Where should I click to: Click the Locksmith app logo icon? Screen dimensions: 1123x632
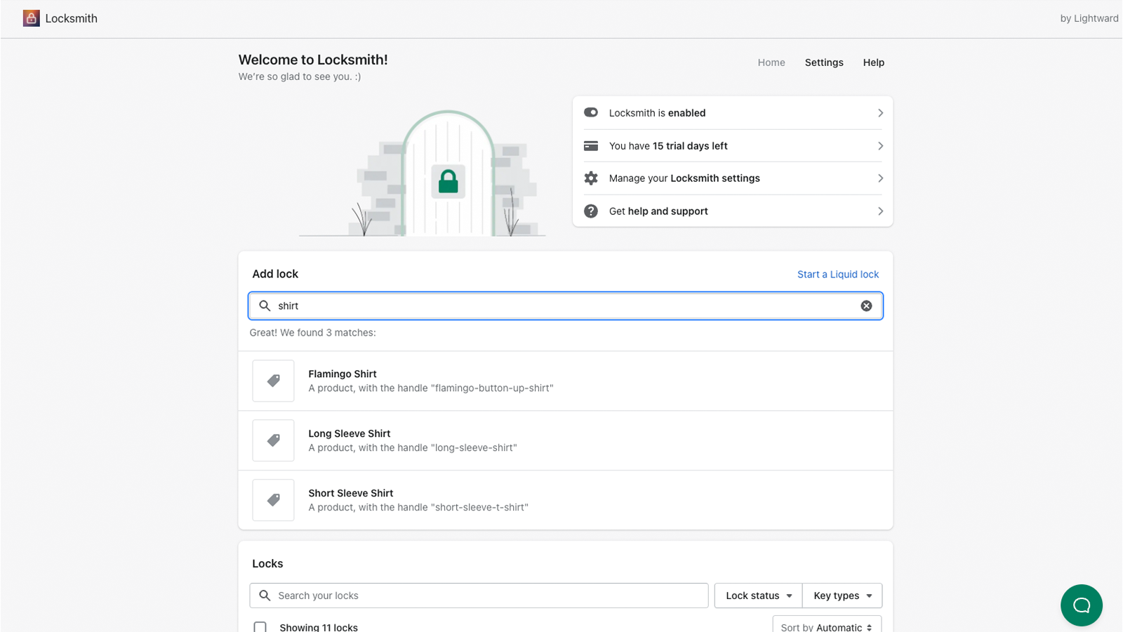(31, 18)
